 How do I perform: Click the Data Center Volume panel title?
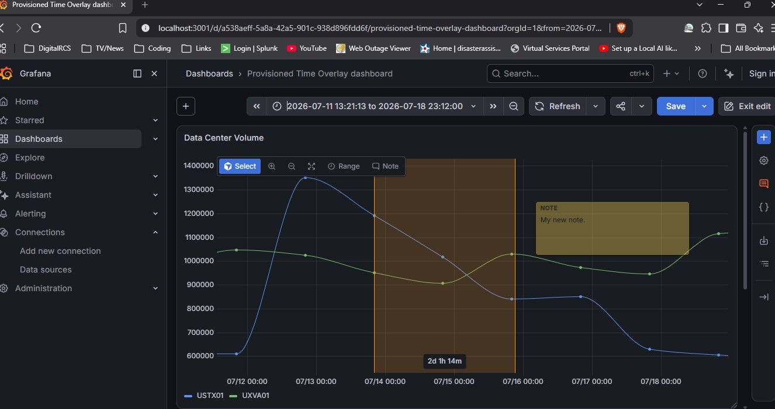[224, 138]
